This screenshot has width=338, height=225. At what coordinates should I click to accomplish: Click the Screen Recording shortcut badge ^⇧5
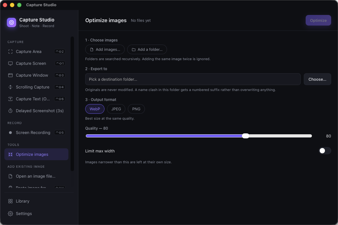click(x=60, y=133)
